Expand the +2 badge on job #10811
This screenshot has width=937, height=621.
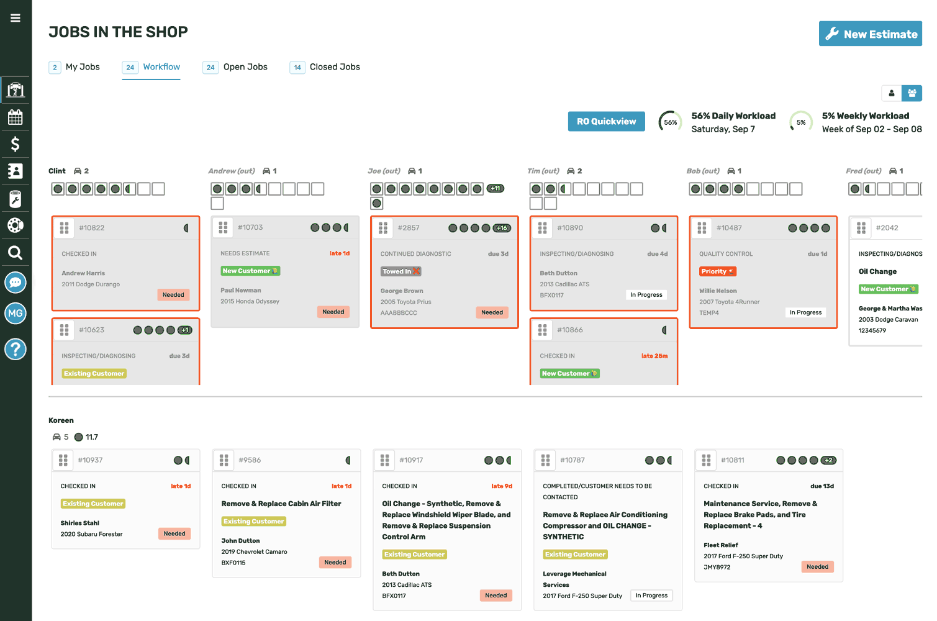(x=828, y=460)
